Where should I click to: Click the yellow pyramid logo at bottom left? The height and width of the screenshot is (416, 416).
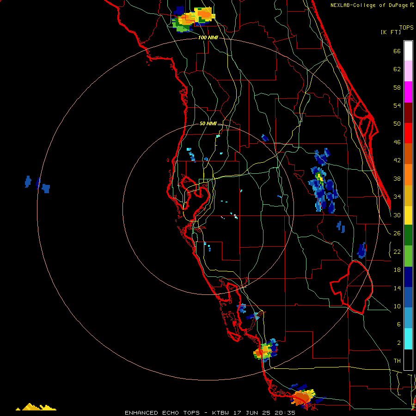36,407
